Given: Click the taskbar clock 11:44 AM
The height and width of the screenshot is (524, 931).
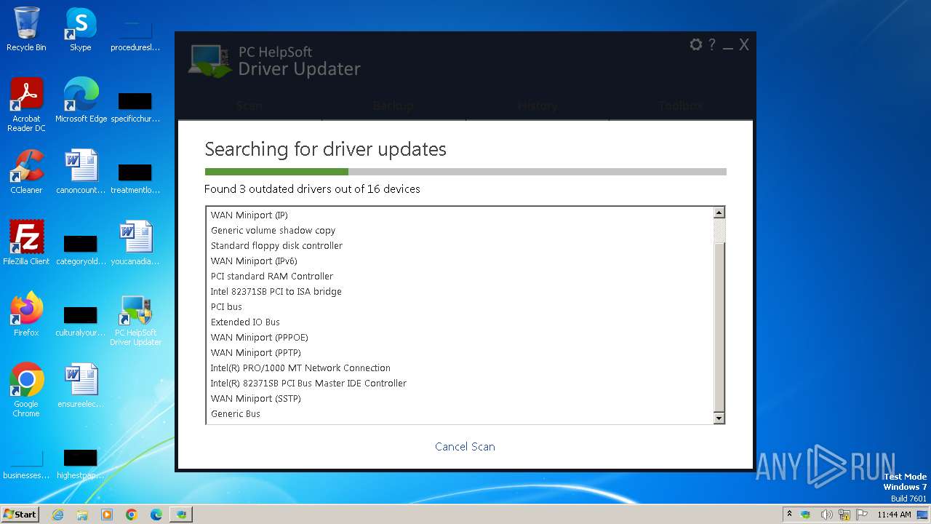Looking at the screenshot, I should click(x=894, y=515).
